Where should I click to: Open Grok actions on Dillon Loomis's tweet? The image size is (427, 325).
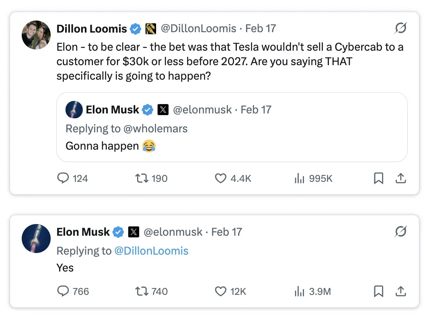[x=400, y=28]
